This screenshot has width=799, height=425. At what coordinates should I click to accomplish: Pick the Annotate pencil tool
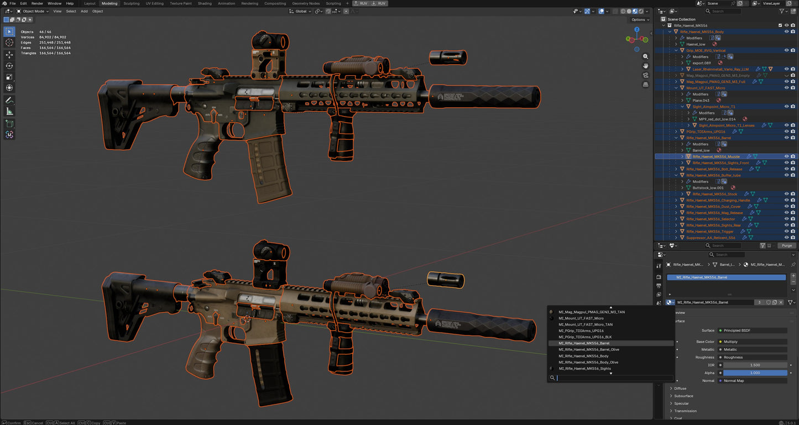(x=9, y=101)
